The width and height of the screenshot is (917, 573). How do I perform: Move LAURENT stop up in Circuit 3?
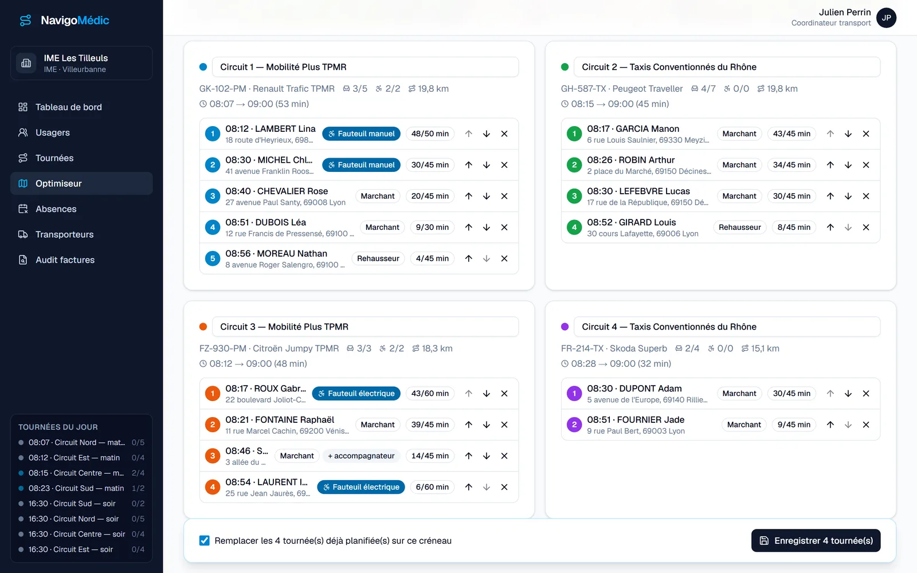click(x=469, y=487)
